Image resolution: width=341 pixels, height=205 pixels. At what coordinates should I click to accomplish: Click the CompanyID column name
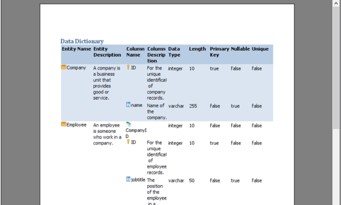136,133
